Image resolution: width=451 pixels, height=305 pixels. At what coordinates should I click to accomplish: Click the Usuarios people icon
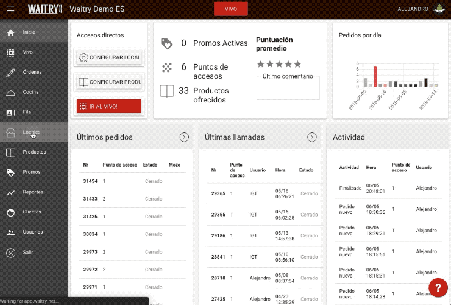[x=10, y=232]
